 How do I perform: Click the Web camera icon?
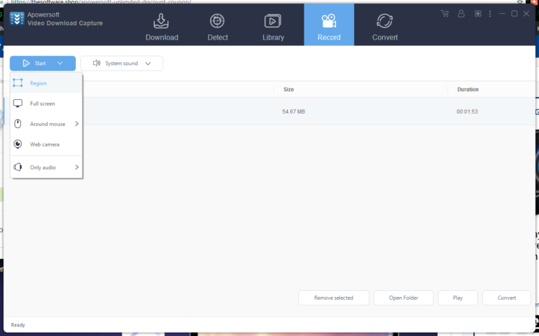point(18,144)
